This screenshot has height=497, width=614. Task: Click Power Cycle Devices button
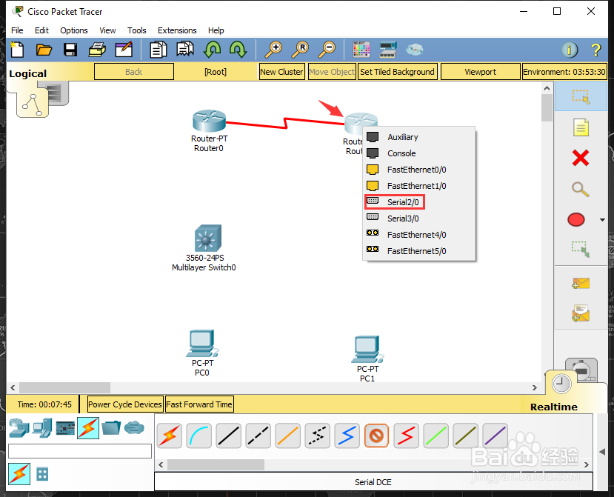[125, 404]
